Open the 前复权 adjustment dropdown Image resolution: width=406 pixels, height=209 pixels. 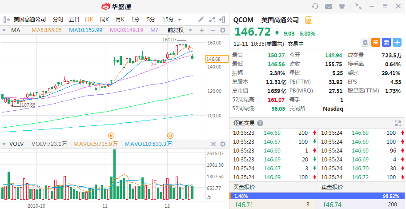pos(180,30)
